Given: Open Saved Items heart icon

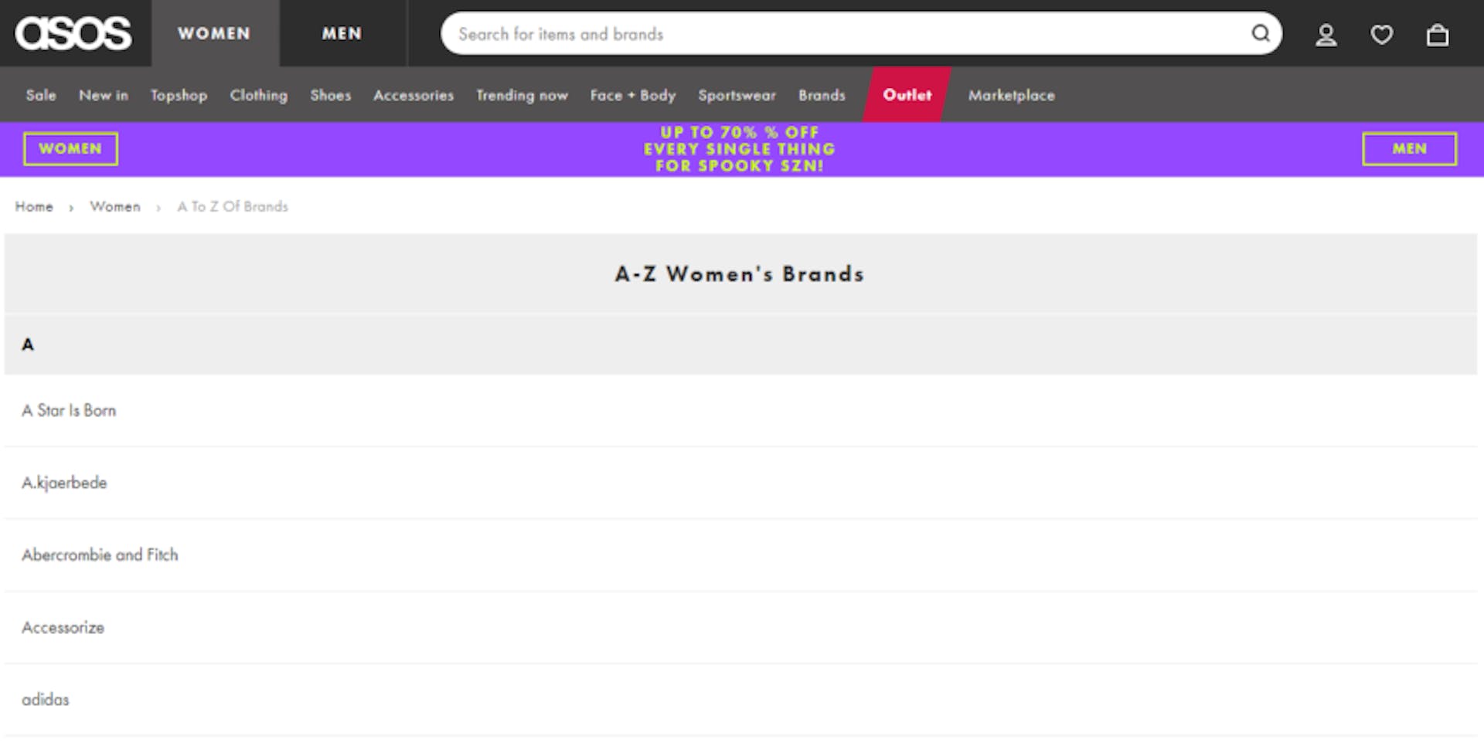Looking at the screenshot, I should tap(1382, 34).
